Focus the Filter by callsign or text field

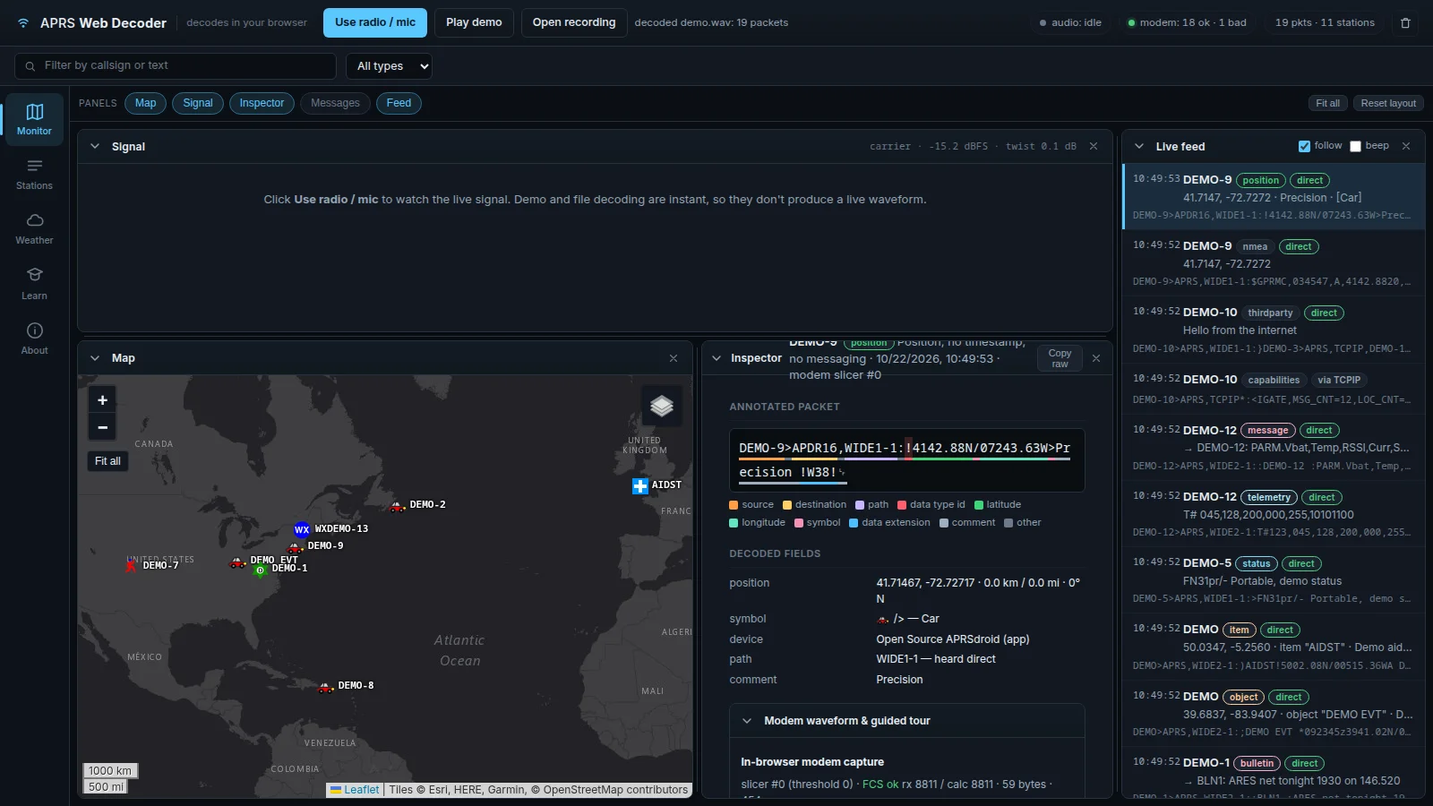(176, 65)
